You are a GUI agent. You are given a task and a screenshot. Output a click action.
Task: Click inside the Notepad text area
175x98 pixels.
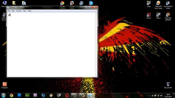(x=51, y=45)
